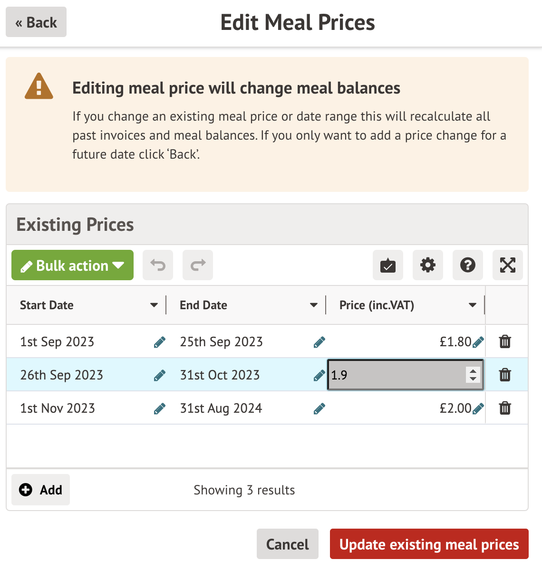Edit the 25th Sep 2023 end date
This screenshot has width=542, height=569.
pyautogui.click(x=319, y=342)
